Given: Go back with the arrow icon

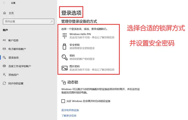Looking at the screenshot, I should (x=4, y=3).
